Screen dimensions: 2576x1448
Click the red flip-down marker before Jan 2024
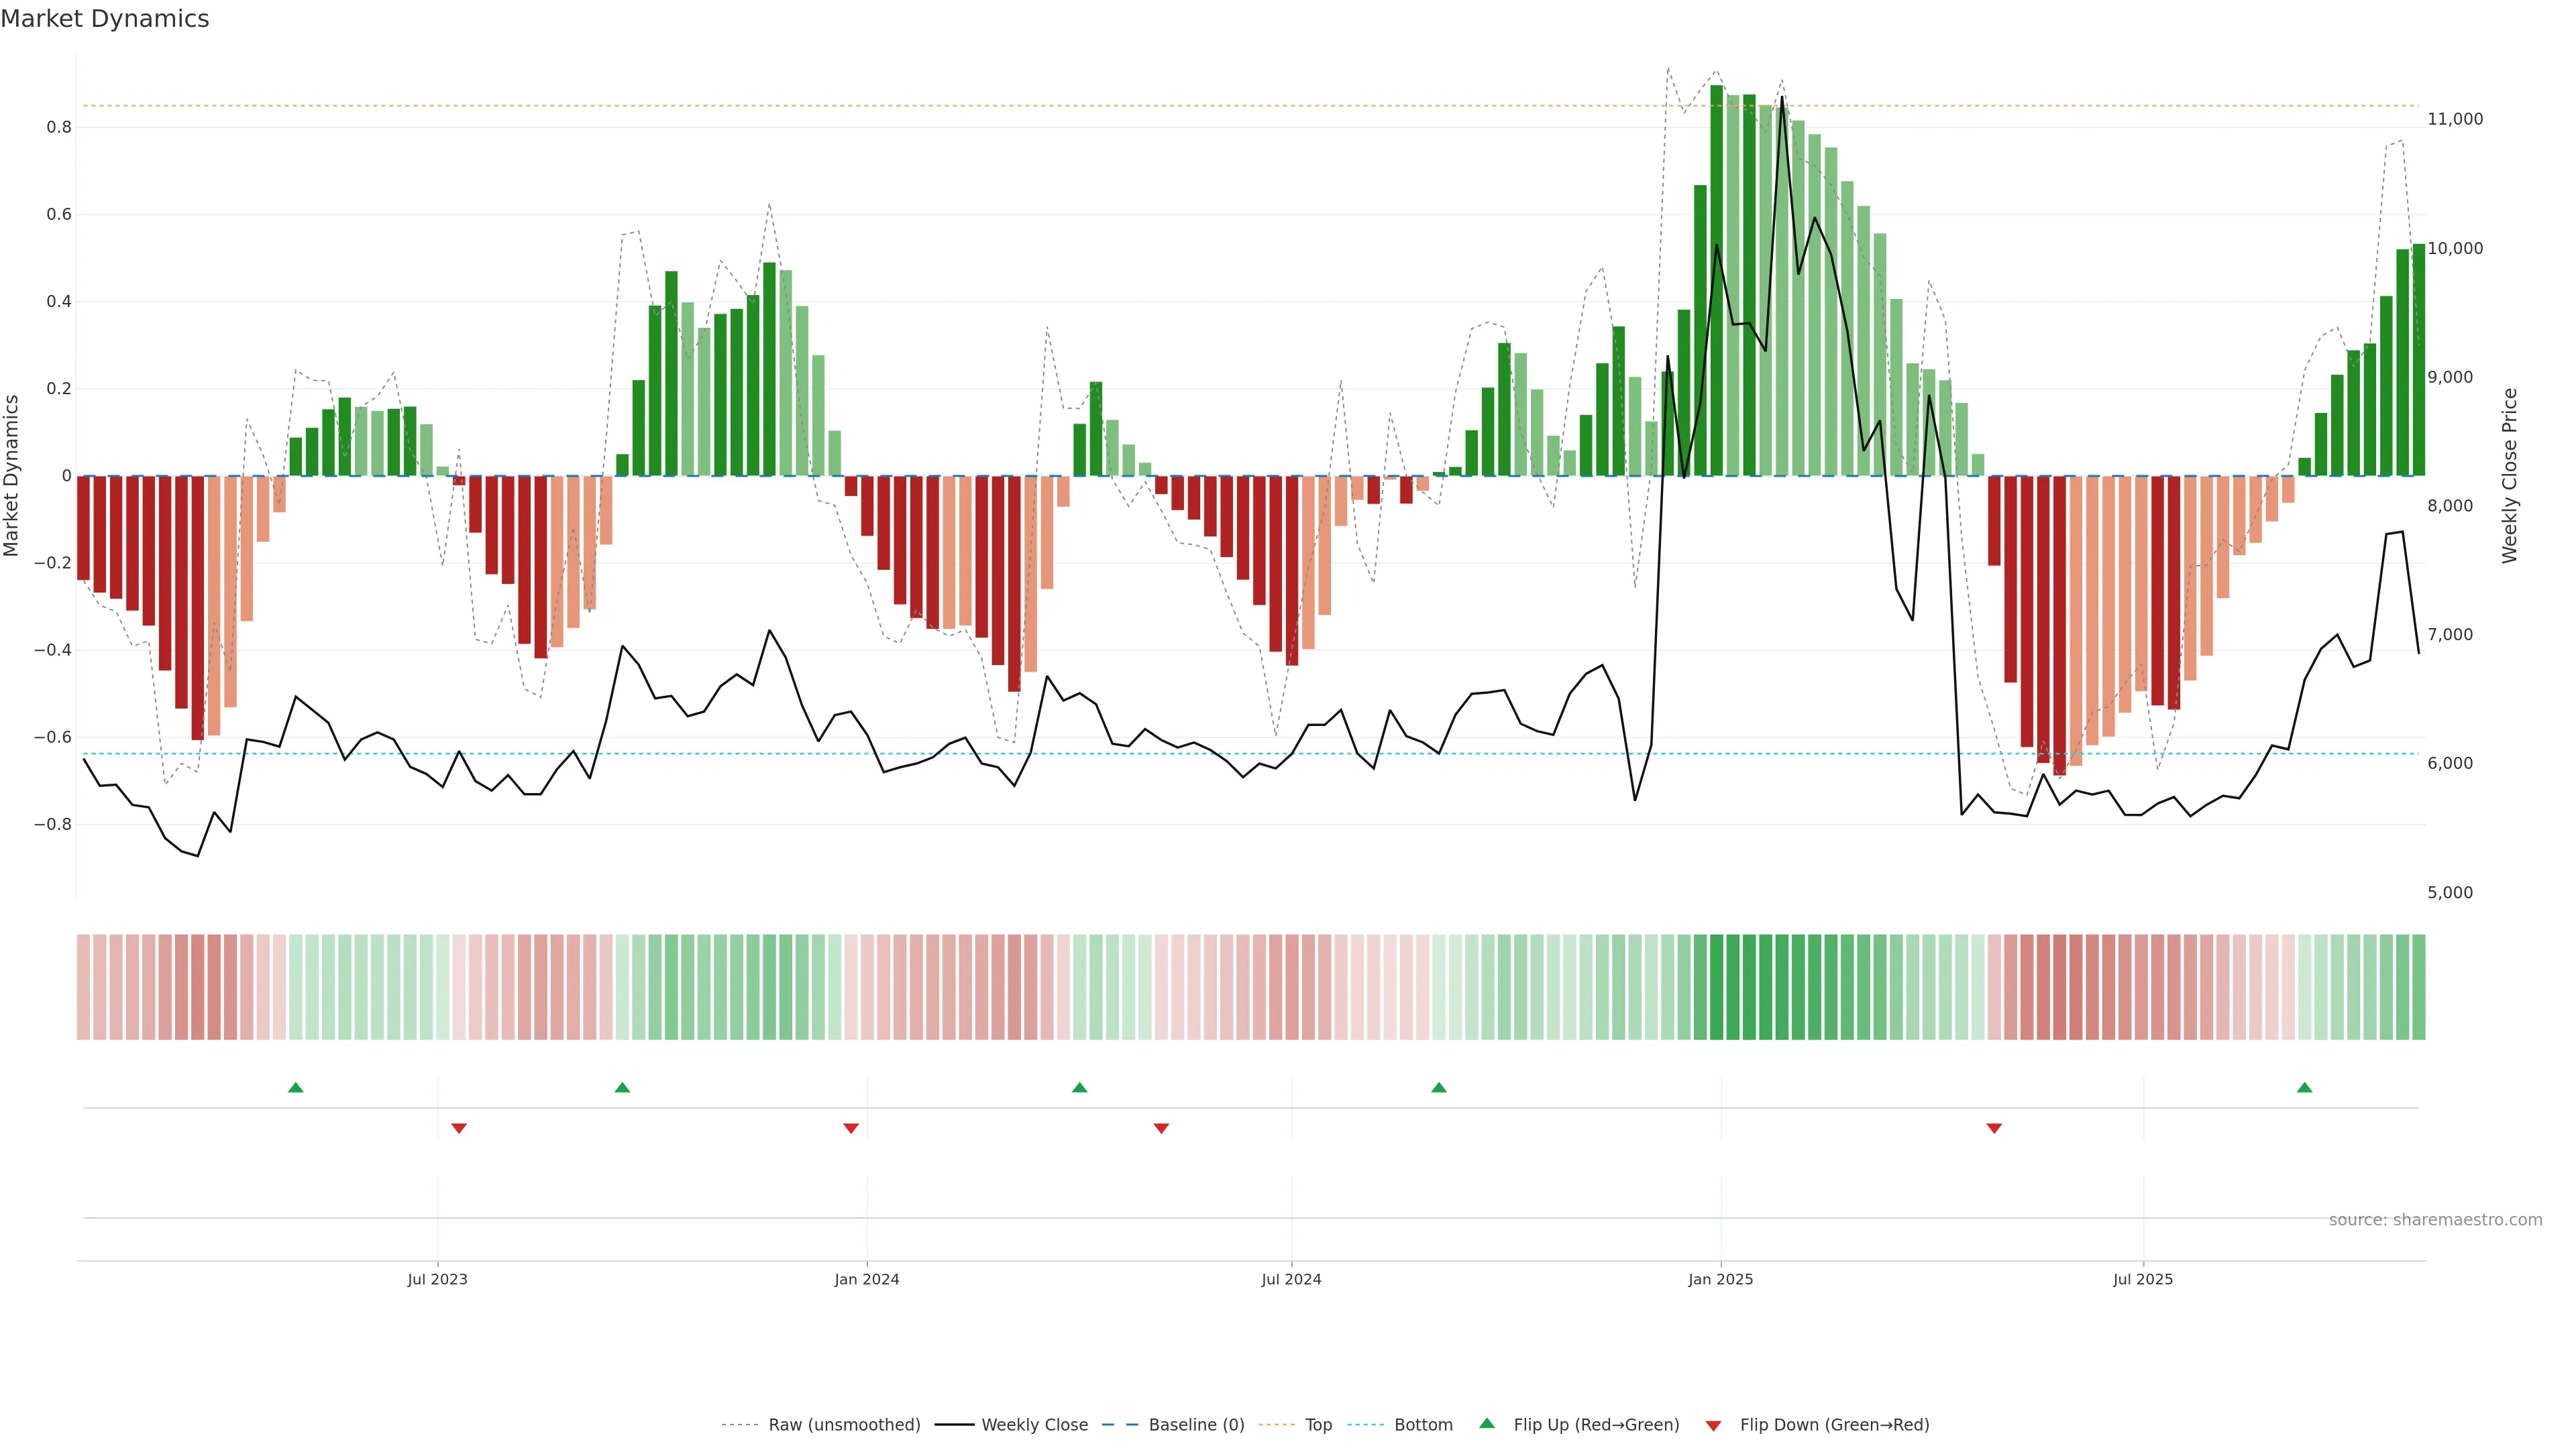coord(851,1128)
